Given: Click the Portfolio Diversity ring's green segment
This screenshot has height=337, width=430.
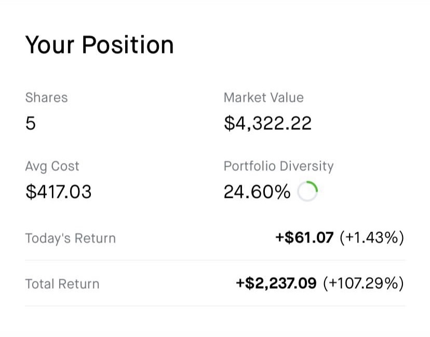Looking at the screenshot, I should (x=313, y=186).
